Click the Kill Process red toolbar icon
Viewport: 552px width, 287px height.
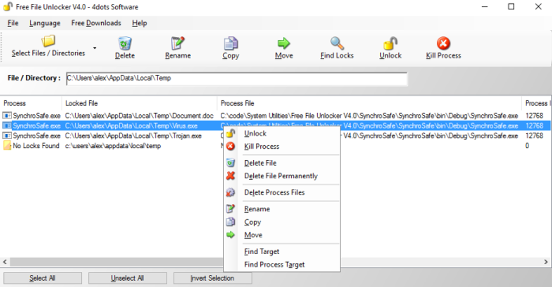(x=443, y=43)
